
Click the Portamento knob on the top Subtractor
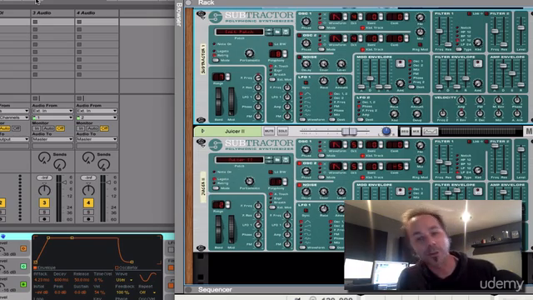click(x=250, y=53)
